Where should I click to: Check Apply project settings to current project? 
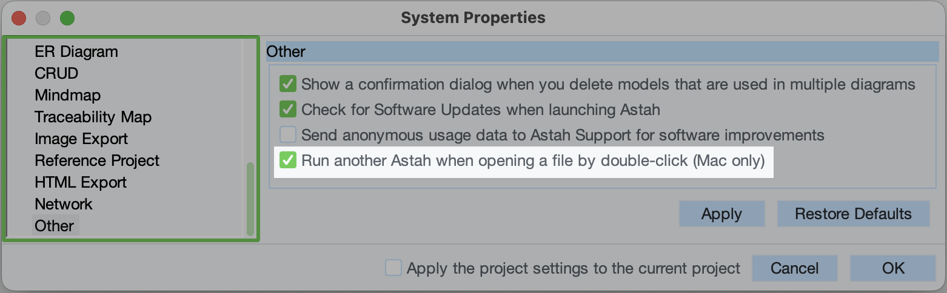[393, 268]
